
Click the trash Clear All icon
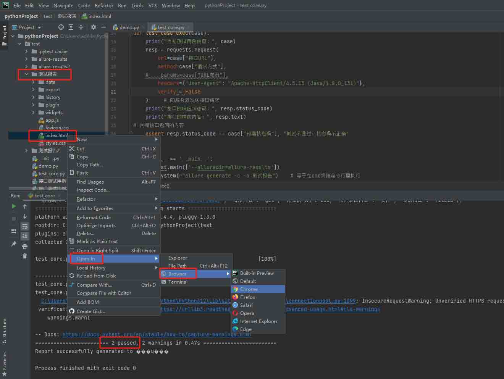tap(25, 256)
